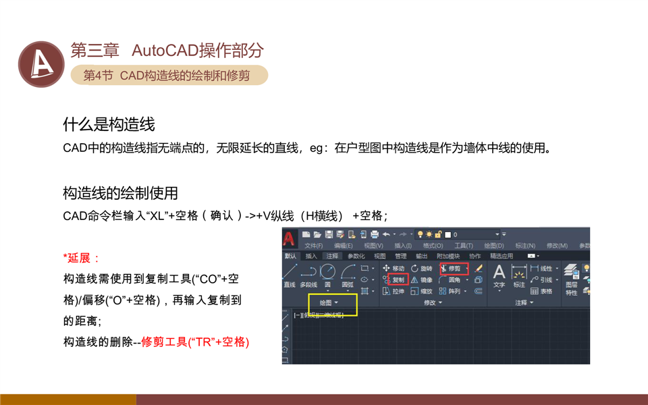The image size is (648, 405).
Task: Click the white layer color swatch
Action: click(448, 235)
